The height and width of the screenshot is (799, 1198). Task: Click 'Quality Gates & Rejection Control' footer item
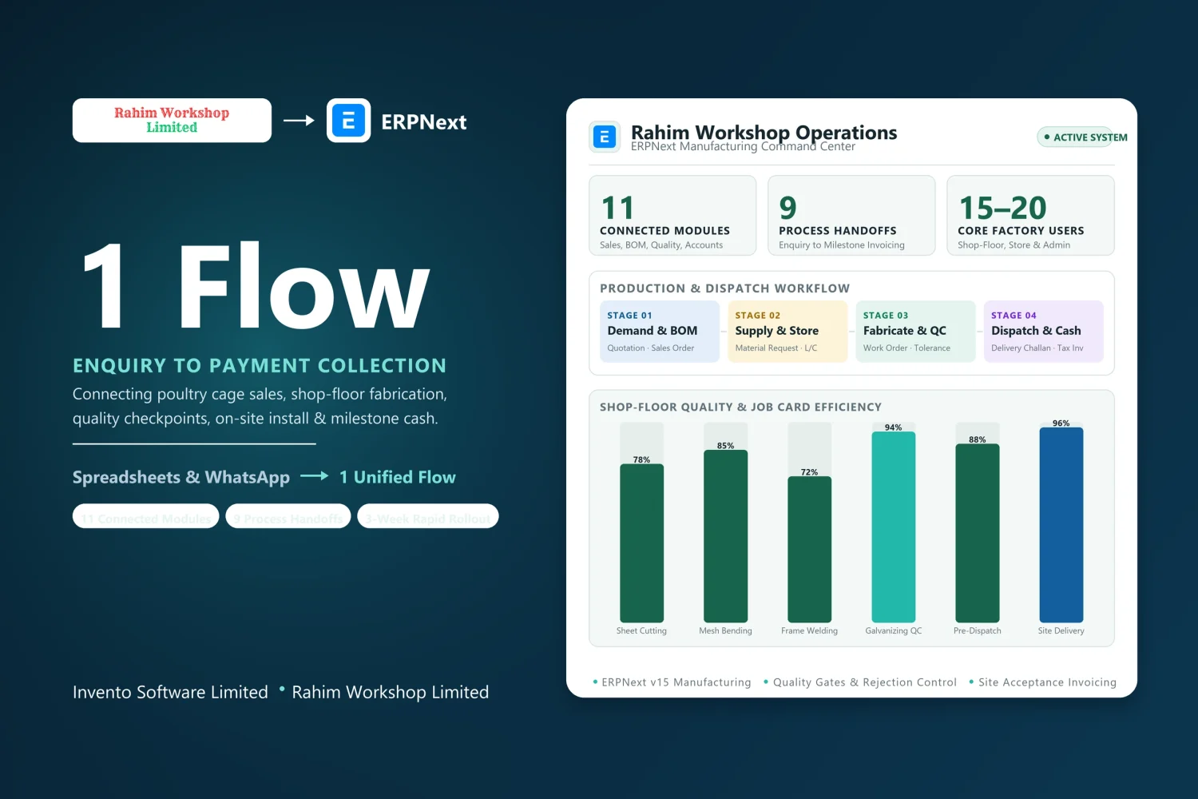[864, 682]
